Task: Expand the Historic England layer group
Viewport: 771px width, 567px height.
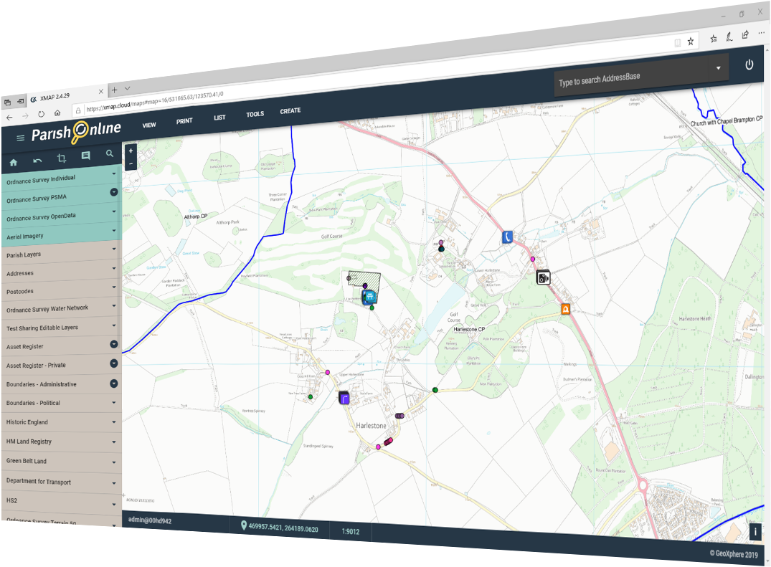Action: 113,421
